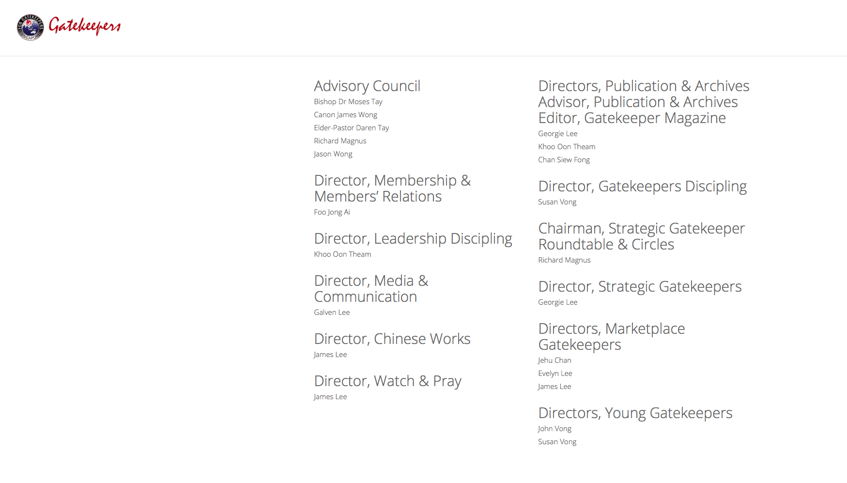Click Susan Vong under Gatekeepers Discipling

pos(557,202)
